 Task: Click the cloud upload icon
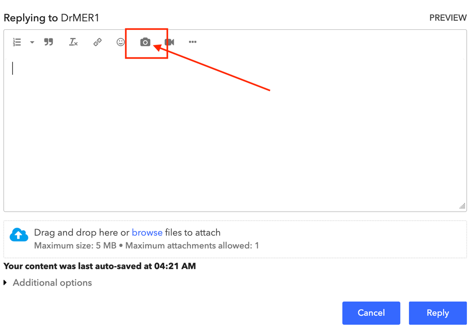pyautogui.click(x=19, y=235)
